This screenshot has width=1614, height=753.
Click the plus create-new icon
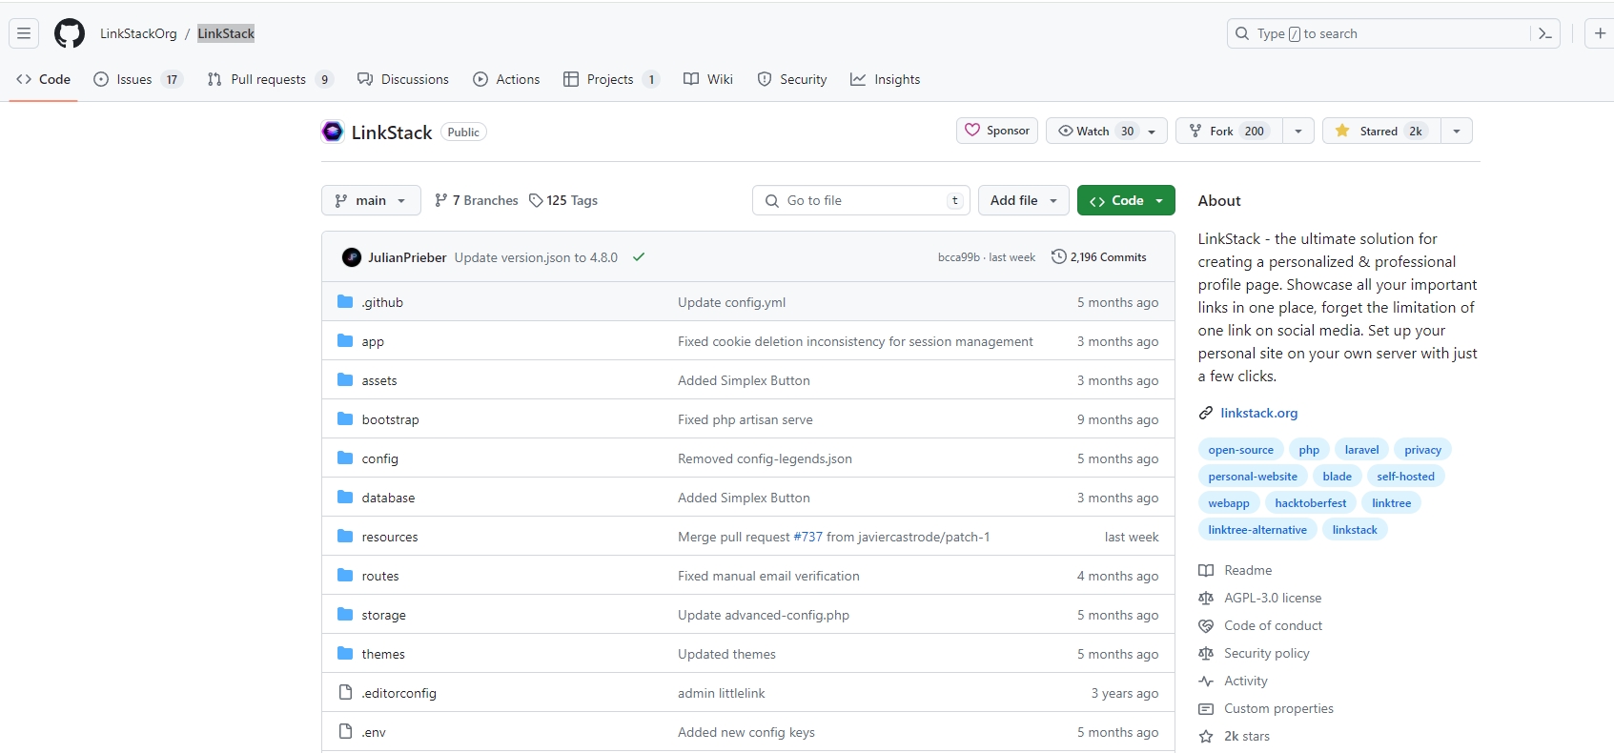point(1600,33)
